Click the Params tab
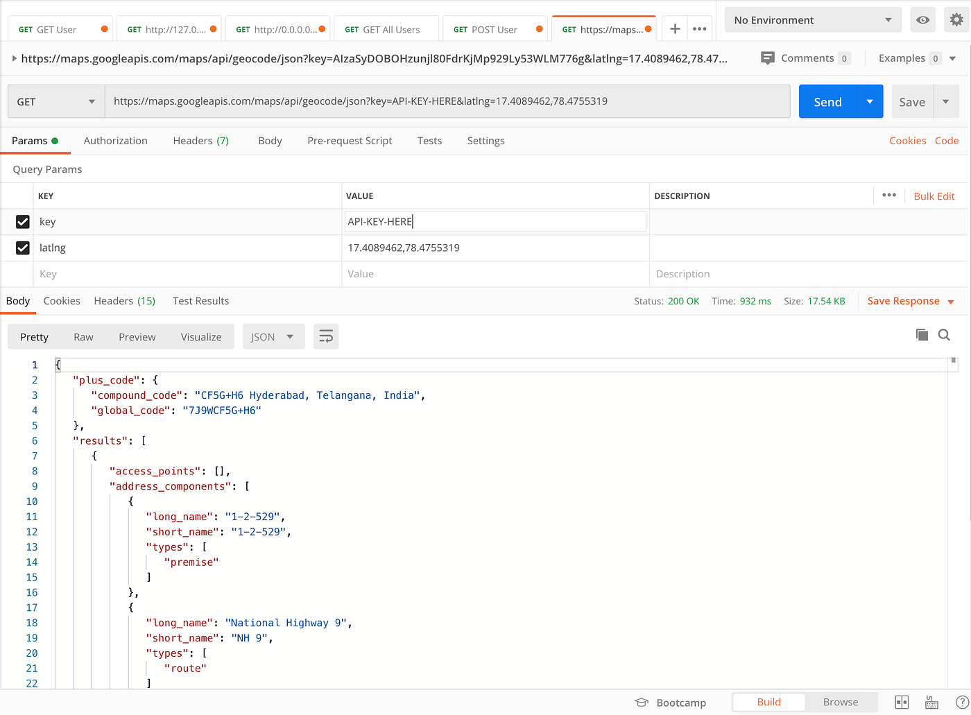Image resolution: width=971 pixels, height=715 pixels. coord(35,141)
